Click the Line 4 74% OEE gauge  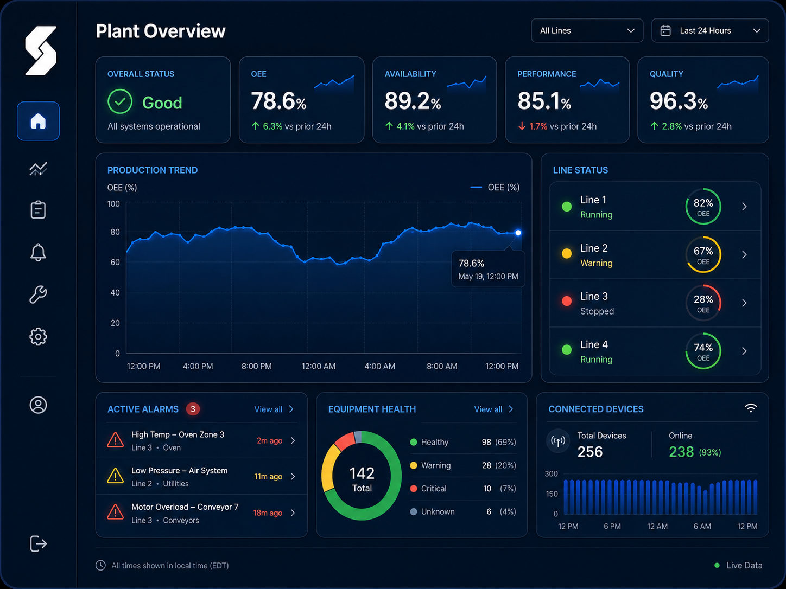[x=703, y=351]
